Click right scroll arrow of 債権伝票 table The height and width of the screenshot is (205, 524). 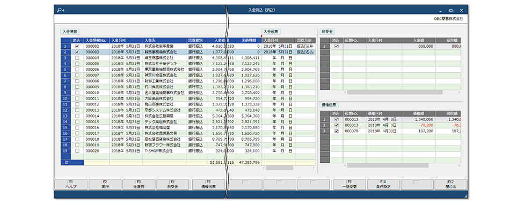coord(459,165)
